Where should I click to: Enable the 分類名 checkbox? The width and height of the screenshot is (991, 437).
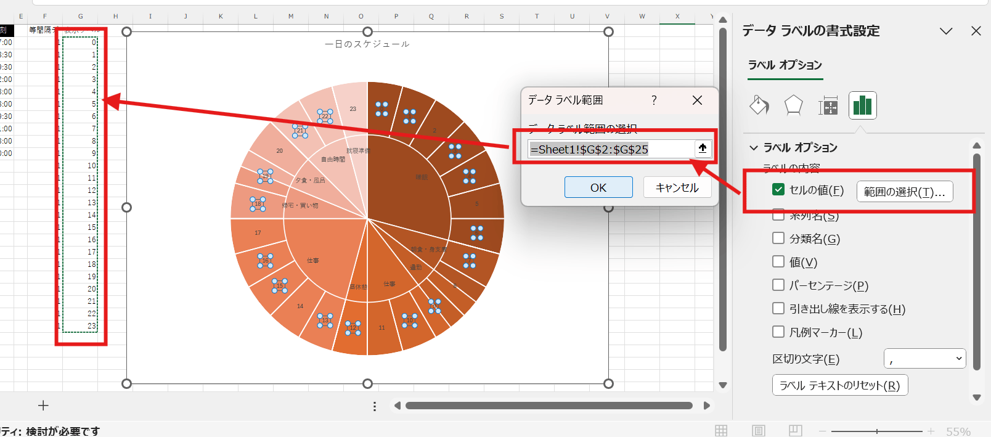[778, 239]
